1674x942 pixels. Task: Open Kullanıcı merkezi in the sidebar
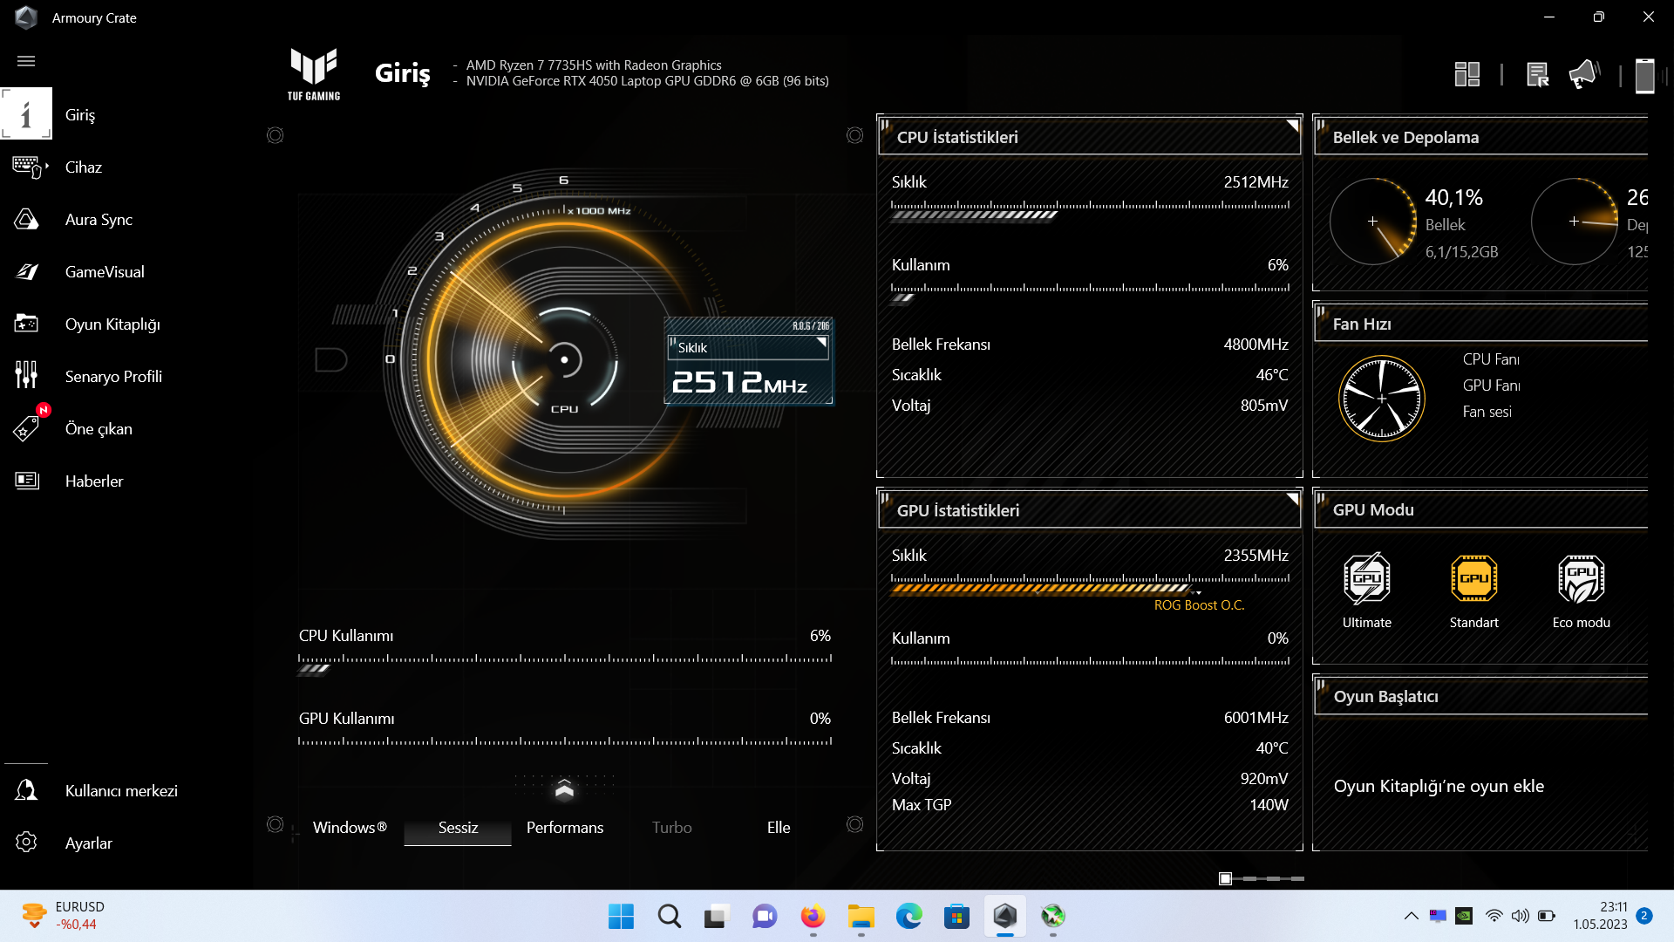[x=121, y=791]
